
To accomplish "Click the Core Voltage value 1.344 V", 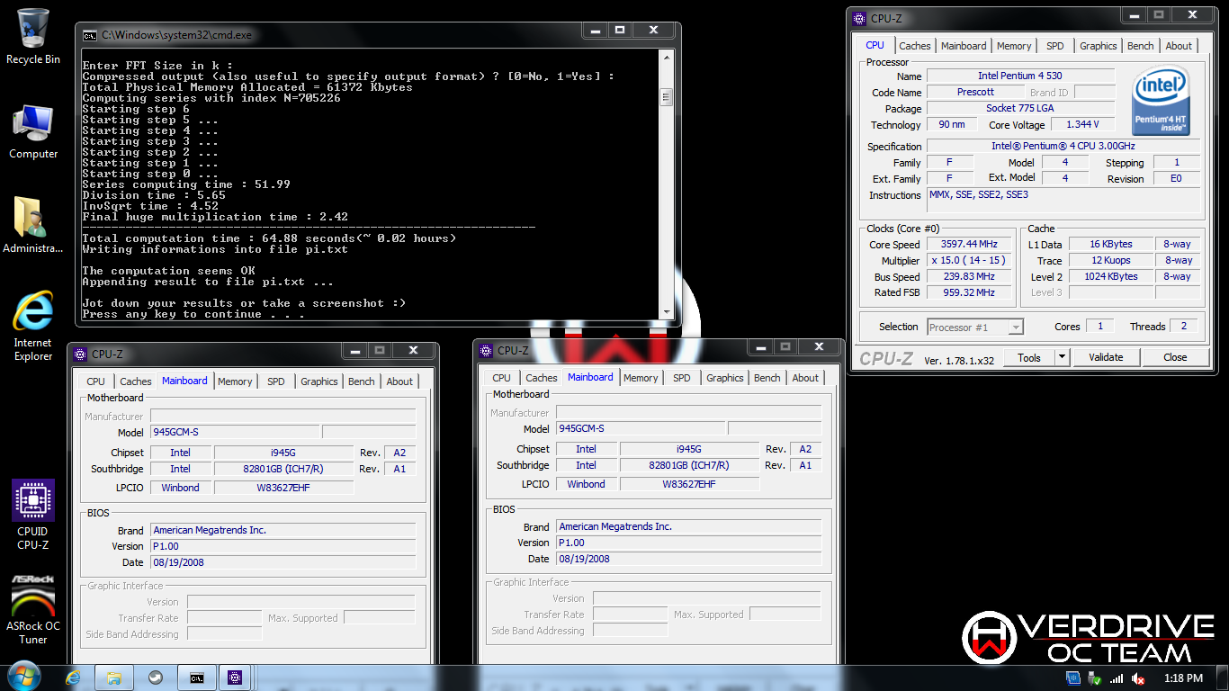I will pyautogui.click(x=1084, y=125).
